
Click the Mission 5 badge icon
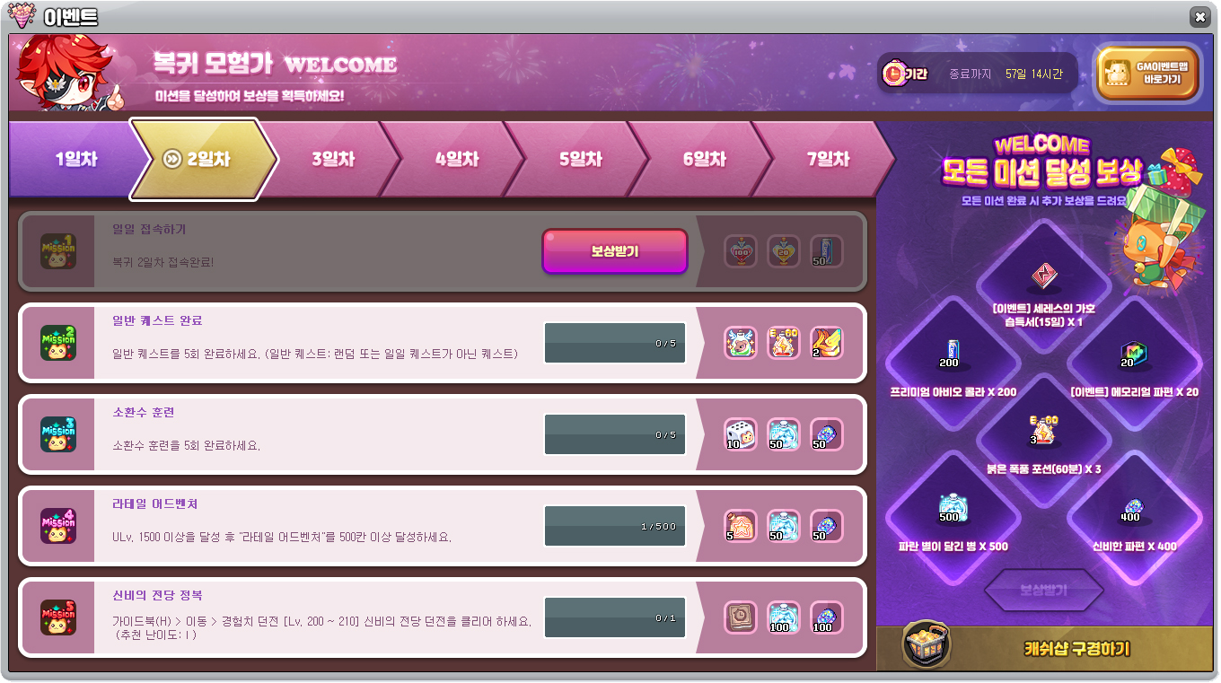click(57, 617)
